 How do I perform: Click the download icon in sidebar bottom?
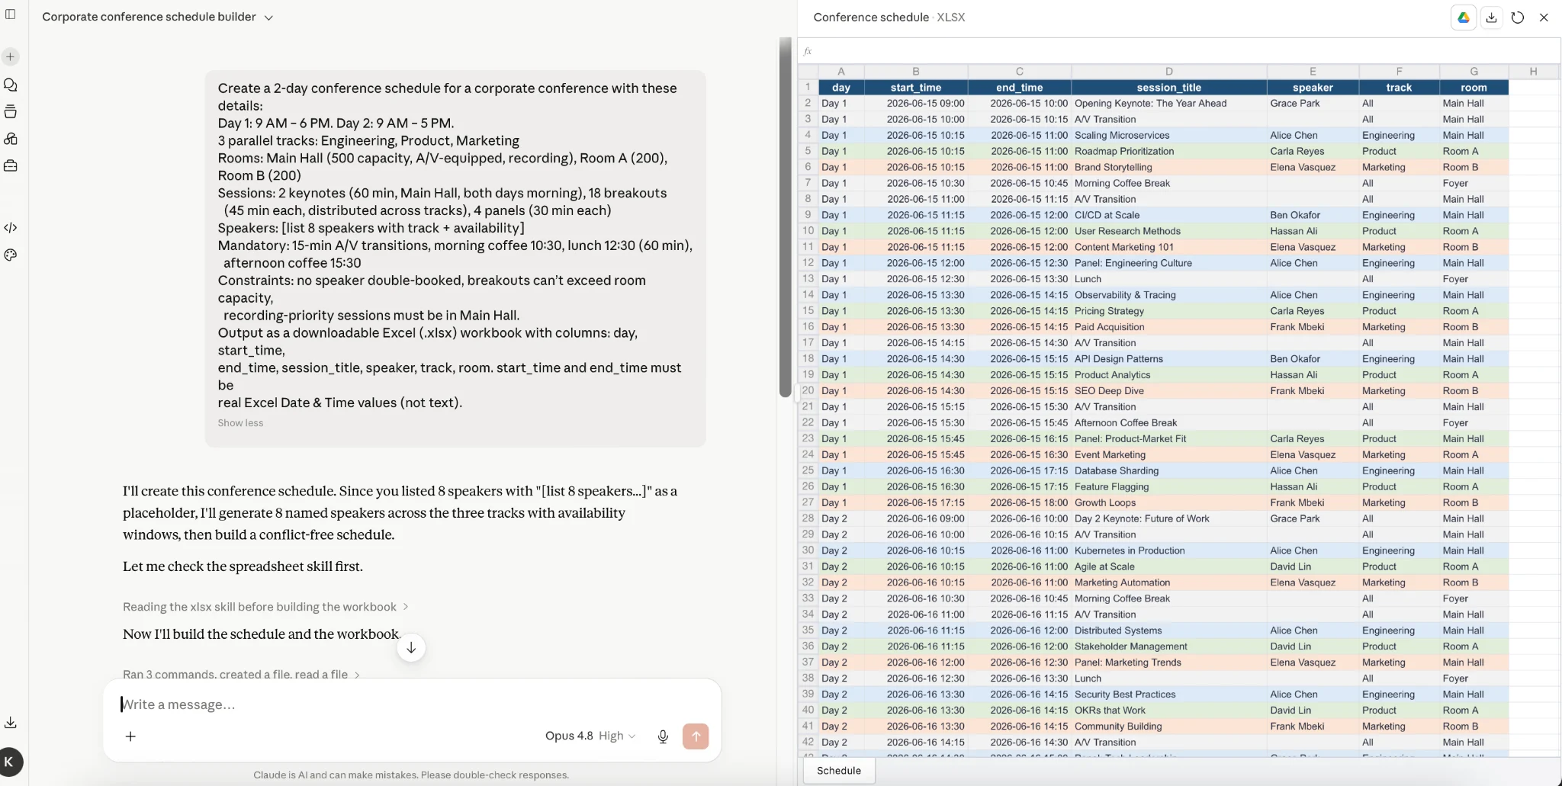(x=11, y=722)
